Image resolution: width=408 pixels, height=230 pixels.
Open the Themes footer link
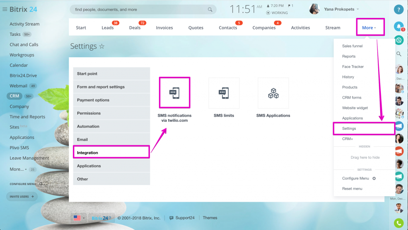(210, 218)
